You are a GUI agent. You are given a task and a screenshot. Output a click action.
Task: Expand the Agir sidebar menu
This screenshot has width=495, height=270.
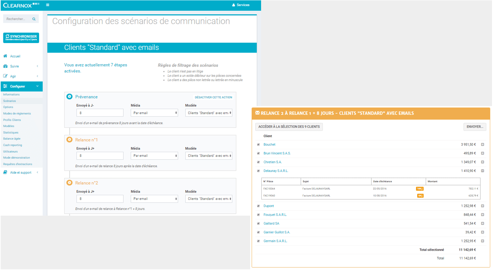22,76
